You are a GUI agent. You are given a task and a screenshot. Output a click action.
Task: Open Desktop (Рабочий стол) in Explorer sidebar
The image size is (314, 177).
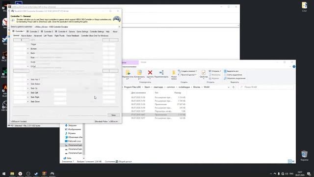[73, 141]
